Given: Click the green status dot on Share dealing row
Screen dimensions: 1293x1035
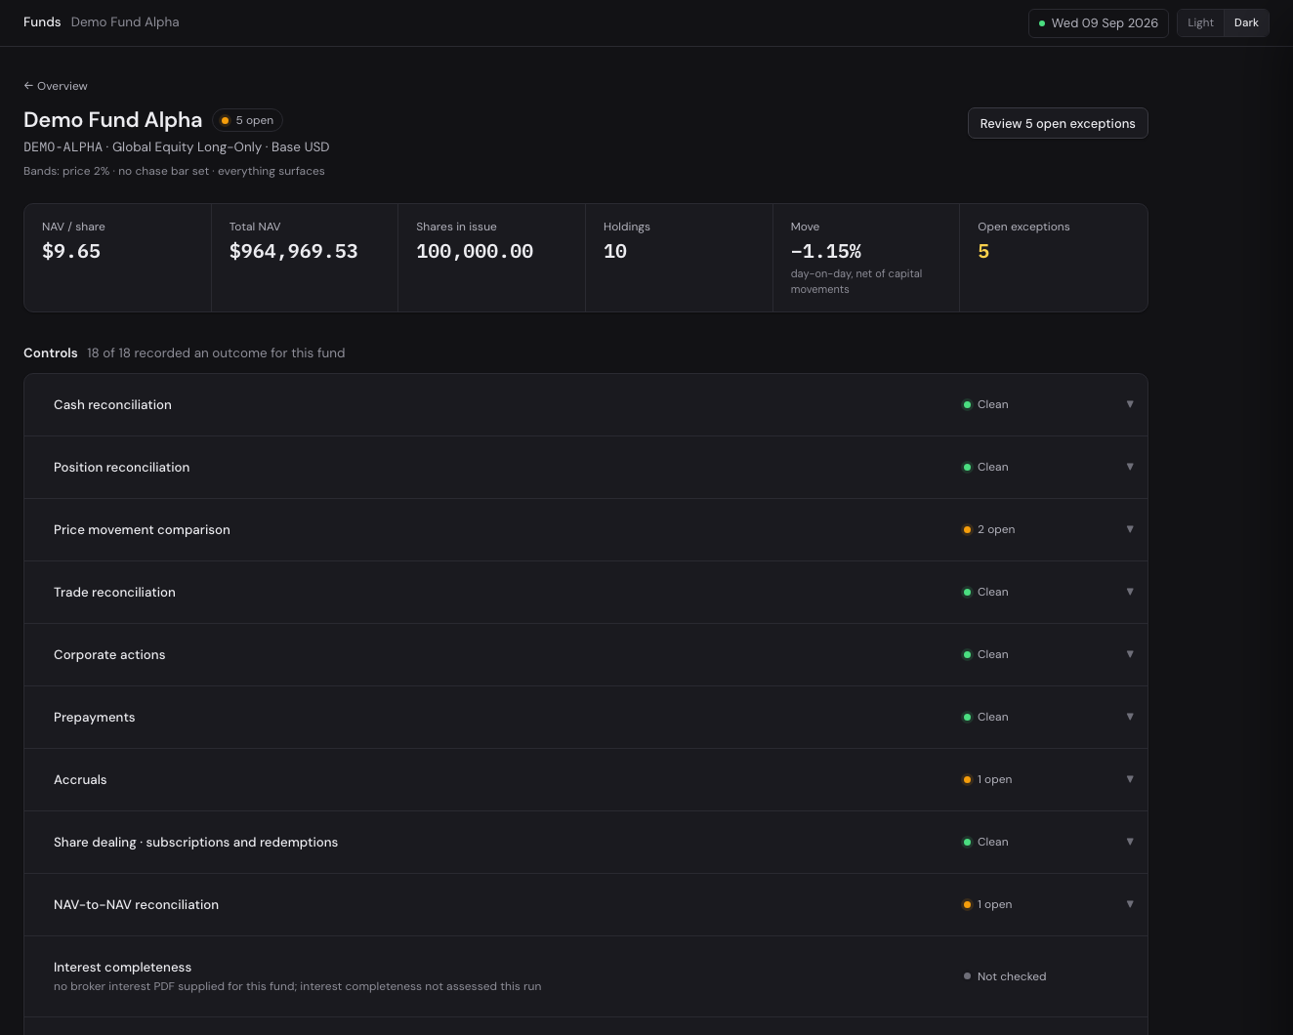Looking at the screenshot, I should (x=967, y=842).
